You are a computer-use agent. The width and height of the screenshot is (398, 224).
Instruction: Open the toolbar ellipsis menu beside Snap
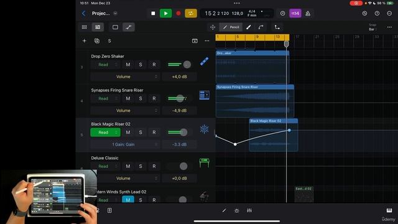tap(389, 27)
